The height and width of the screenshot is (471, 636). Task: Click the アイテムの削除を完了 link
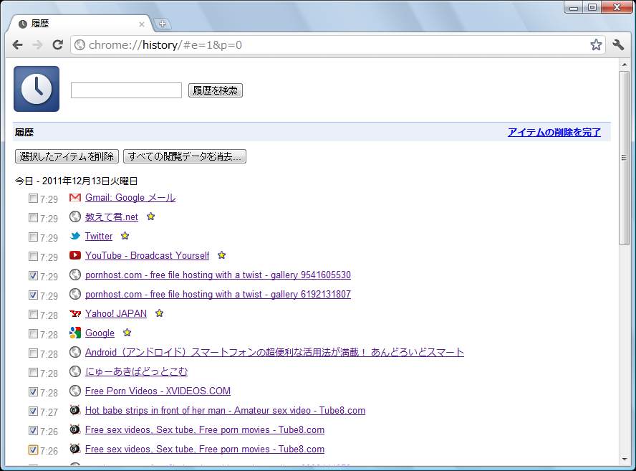pos(554,133)
